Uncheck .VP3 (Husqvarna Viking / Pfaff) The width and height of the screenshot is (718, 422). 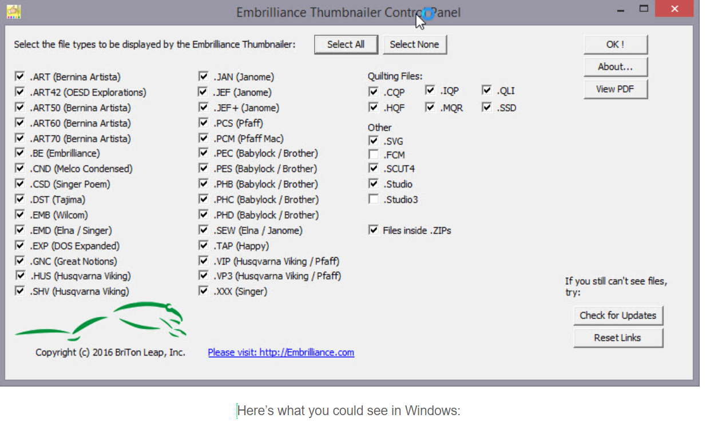[203, 276]
